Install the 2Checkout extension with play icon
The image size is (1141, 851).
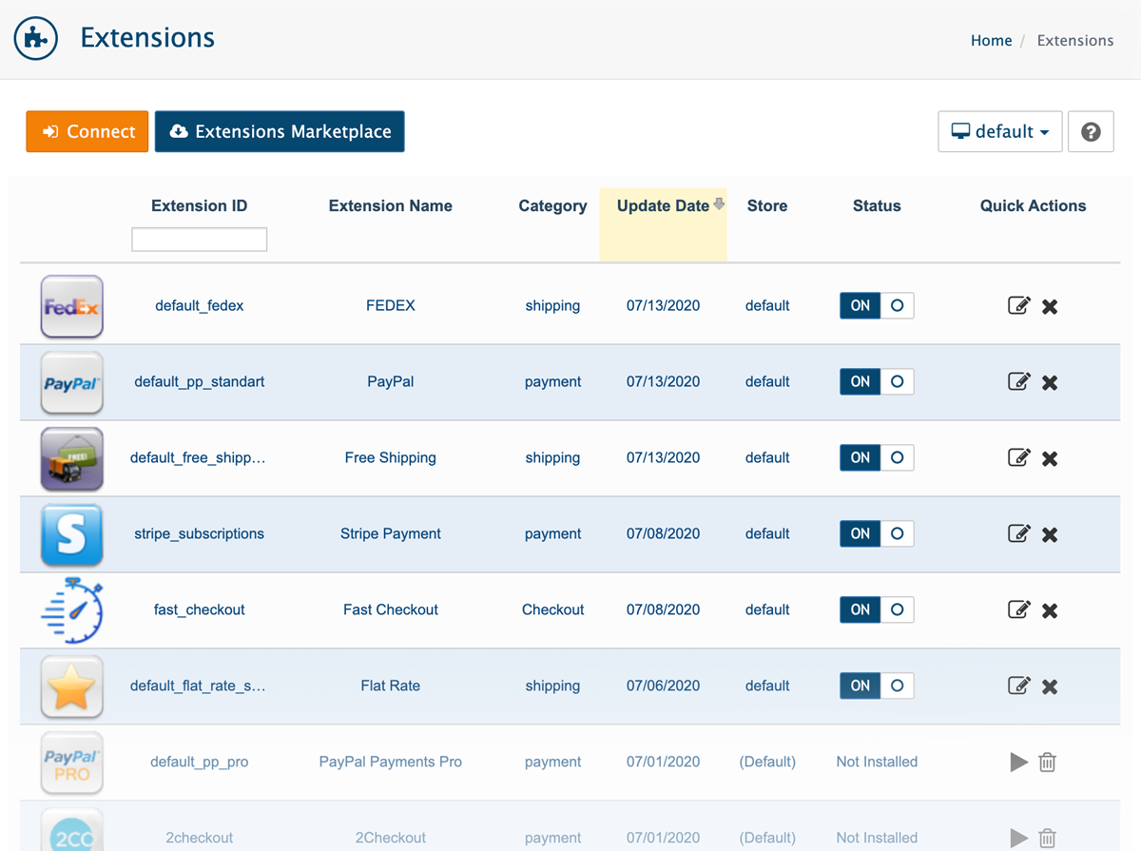click(x=1018, y=838)
